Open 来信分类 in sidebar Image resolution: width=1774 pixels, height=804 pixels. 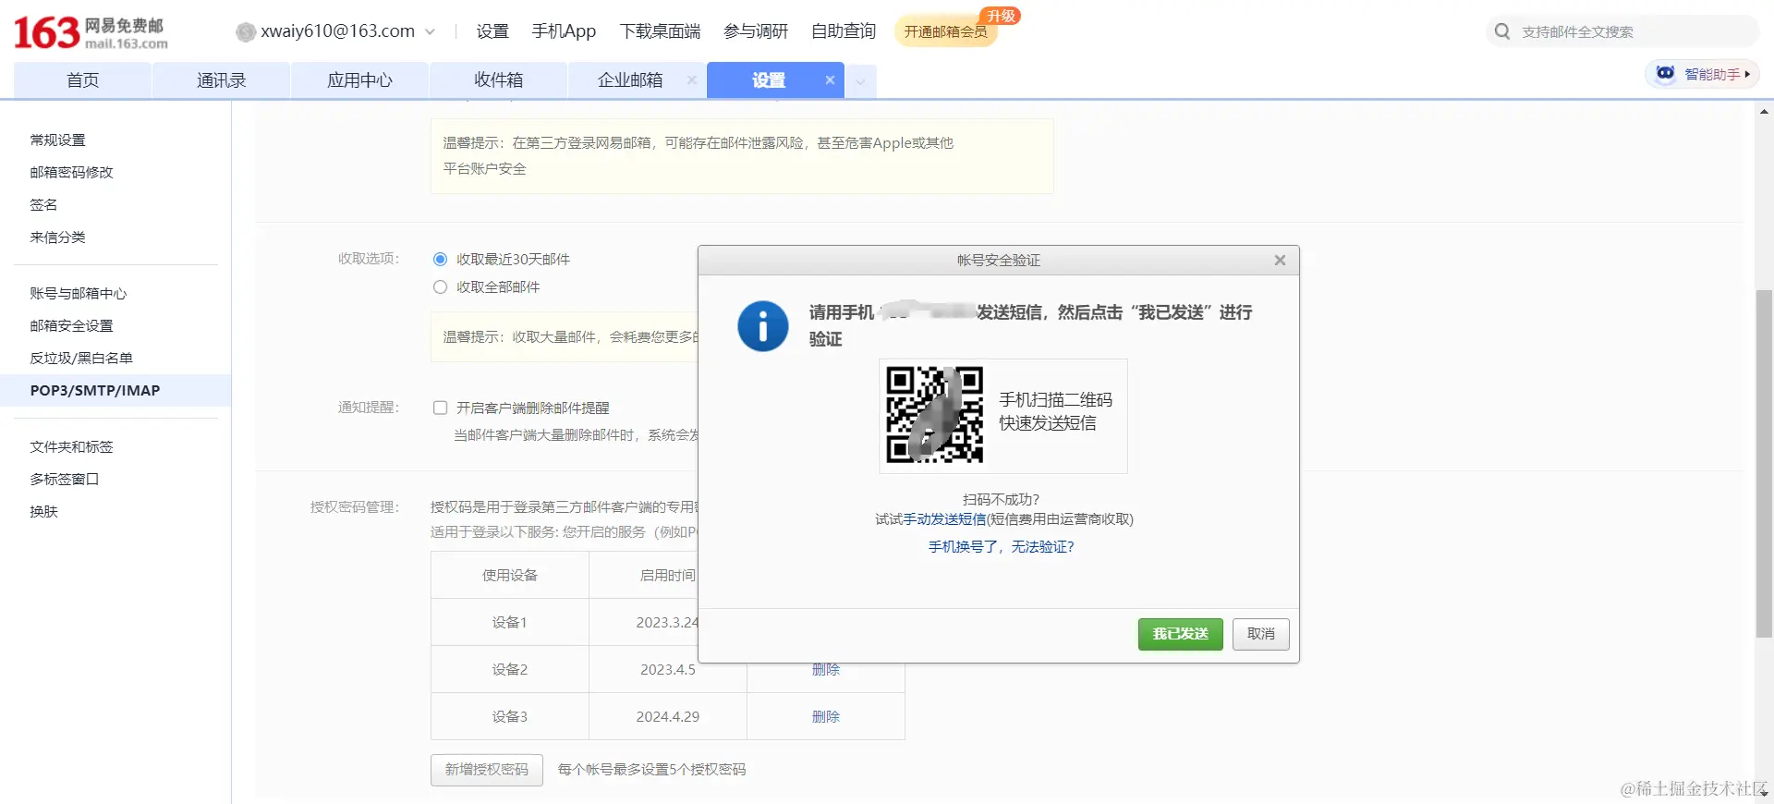click(57, 238)
